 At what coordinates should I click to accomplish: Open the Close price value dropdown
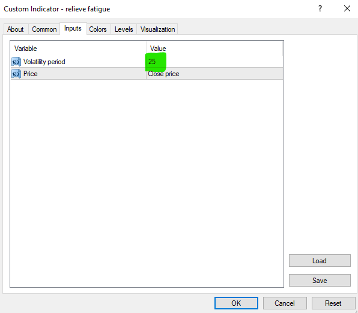pos(214,74)
